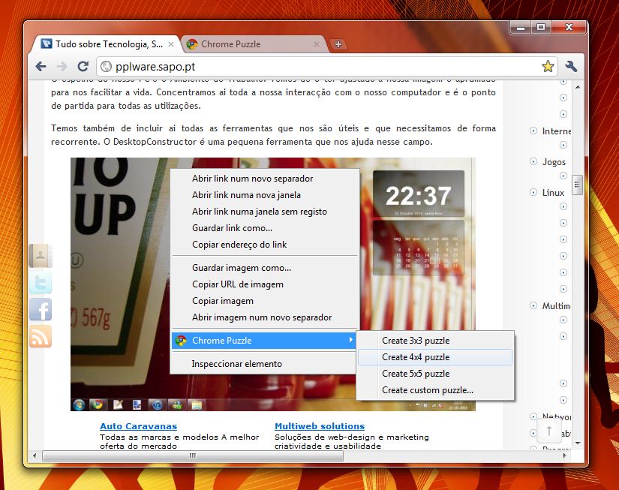Open the Linux category link
619x490 pixels.
pos(553,193)
